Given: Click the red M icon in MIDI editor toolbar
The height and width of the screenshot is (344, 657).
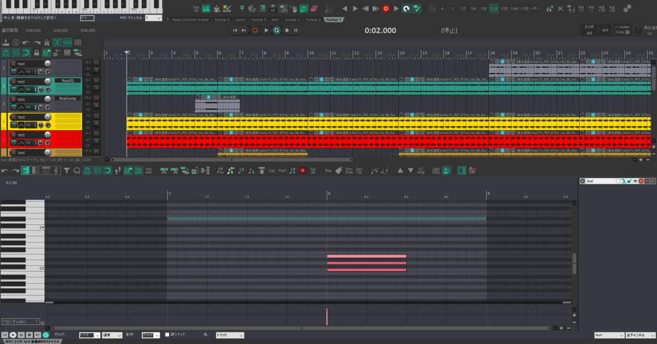Looking at the screenshot, I should [303, 171].
